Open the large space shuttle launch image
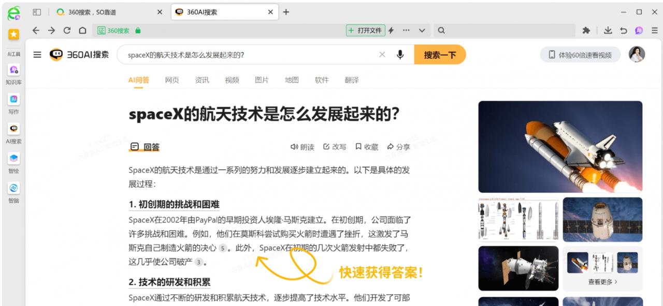Screen dimensions: 663x306 (x=560, y=147)
